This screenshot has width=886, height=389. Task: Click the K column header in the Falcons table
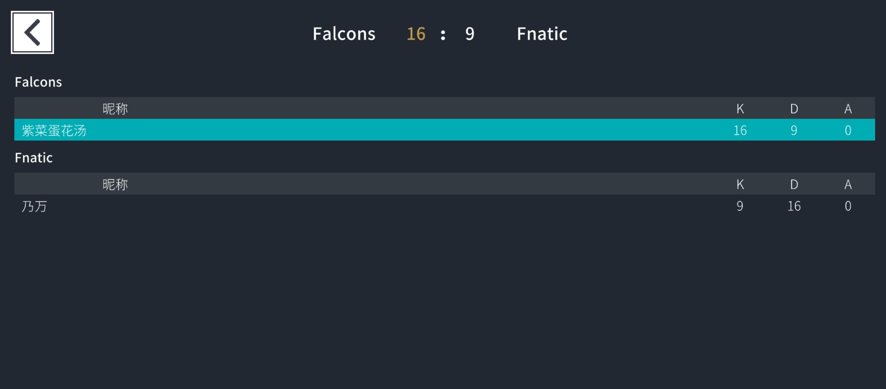click(x=740, y=108)
